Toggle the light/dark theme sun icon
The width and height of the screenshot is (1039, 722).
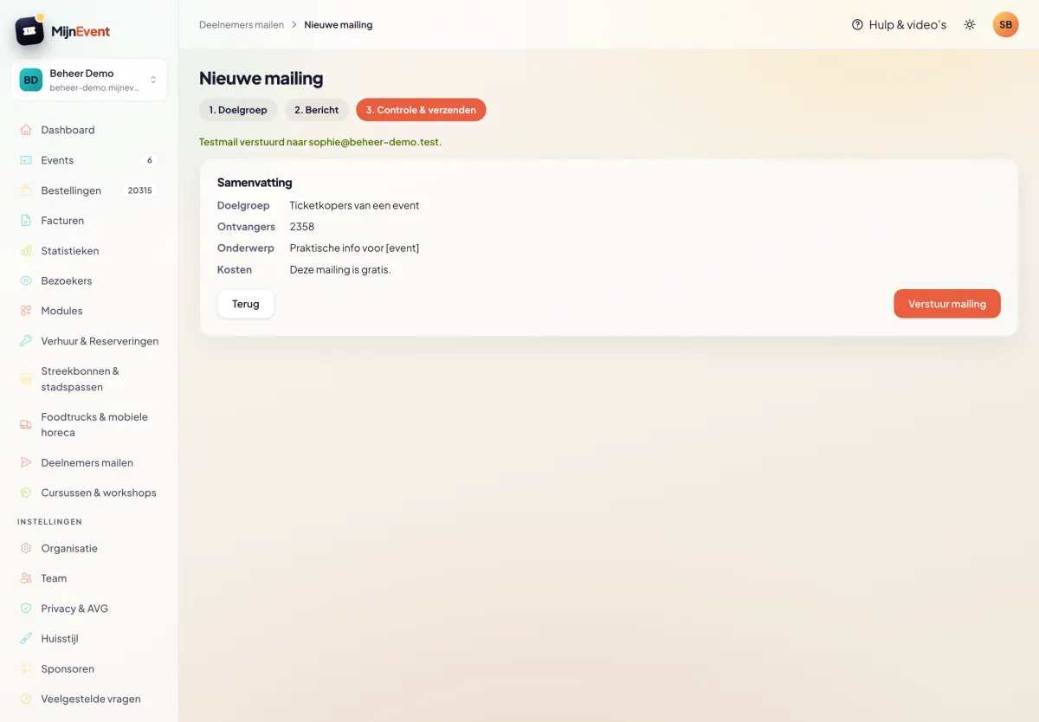pyautogui.click(x=970, y=24)
